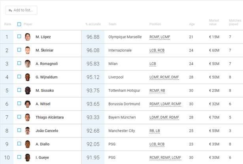Expand RCMF, LCMF position for M. López

[160, 37]
